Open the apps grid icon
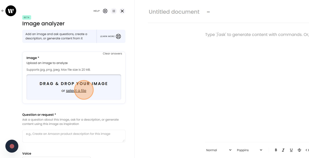 [114, 11]
